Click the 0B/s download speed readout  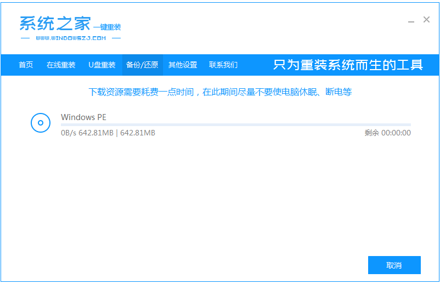tap(69, 133)
